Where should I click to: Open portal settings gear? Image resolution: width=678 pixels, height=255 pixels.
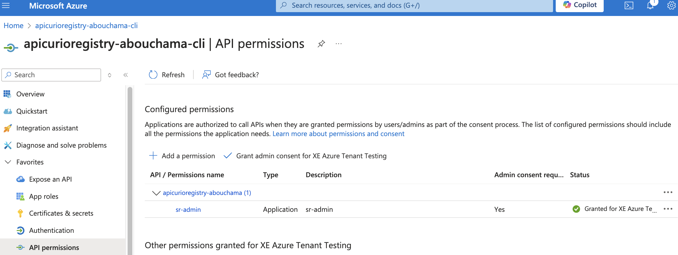tap(671, 5)
